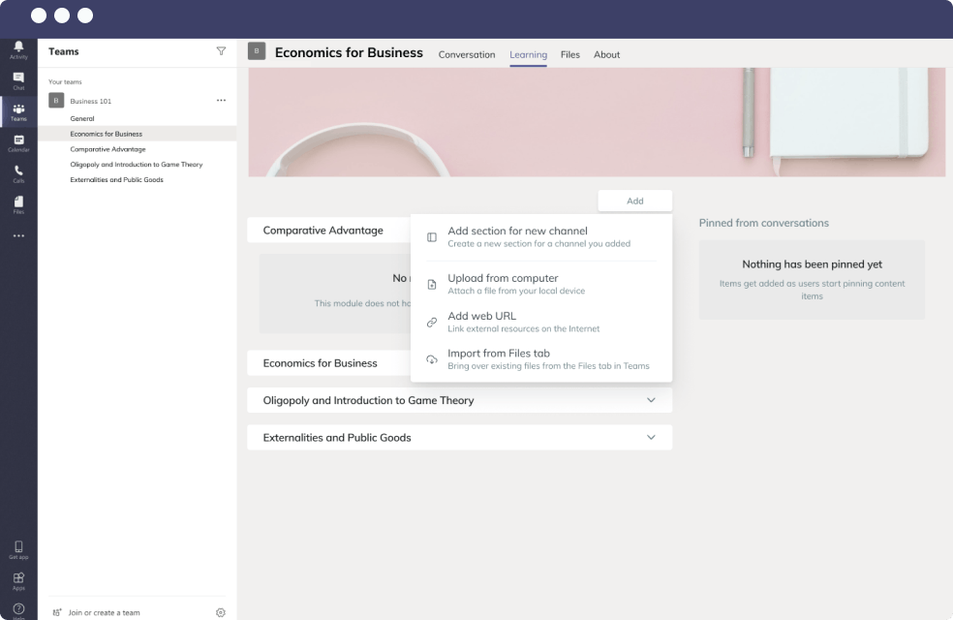Choose Import from Files tab

pos(541,359)
